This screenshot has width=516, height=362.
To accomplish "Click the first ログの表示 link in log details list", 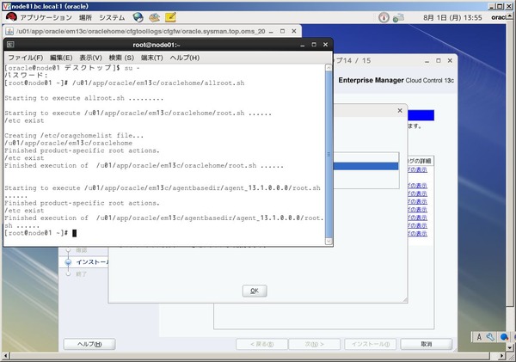I will (417, 169).
